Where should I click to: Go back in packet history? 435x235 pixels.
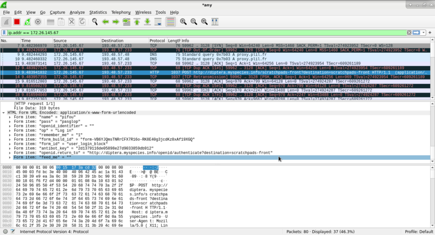[x=105, y=22]
